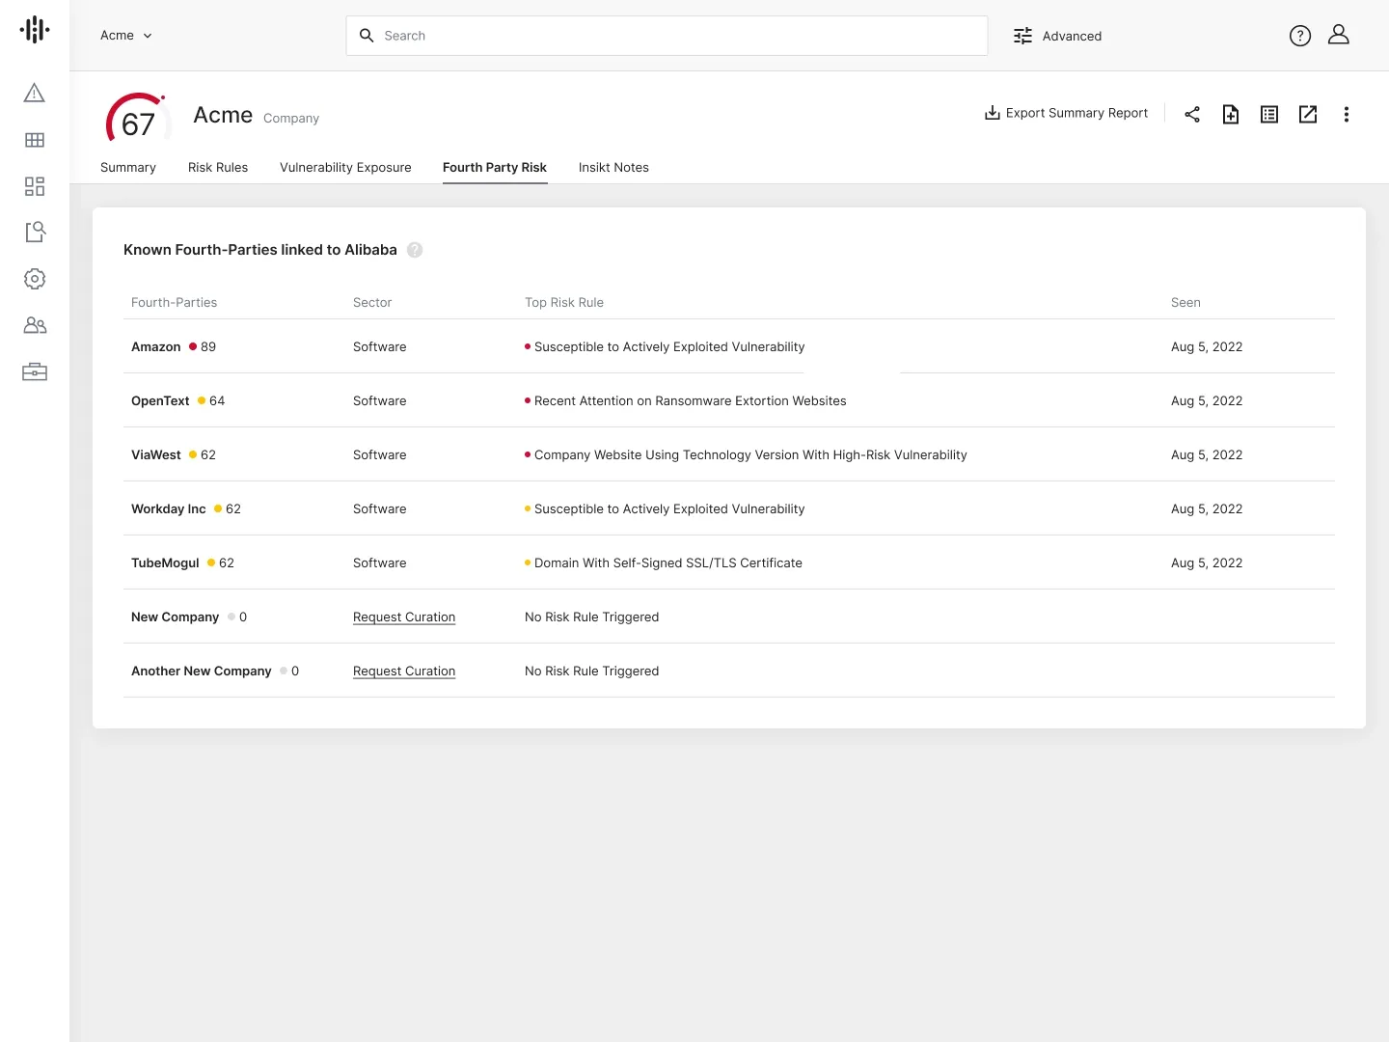Open the help question mark icon
This screenshot has height=1042, width=1389.
click(1300, 36)
